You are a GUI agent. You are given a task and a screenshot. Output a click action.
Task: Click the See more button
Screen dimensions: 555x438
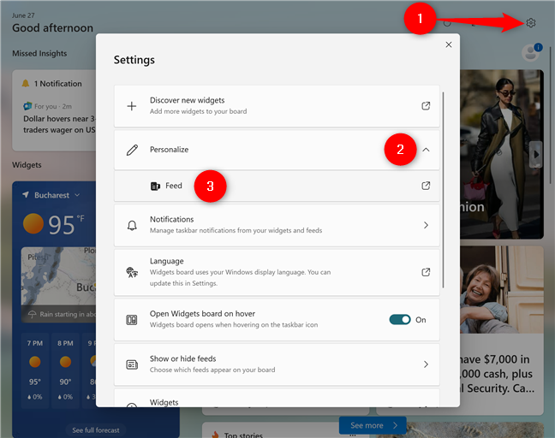373,425
